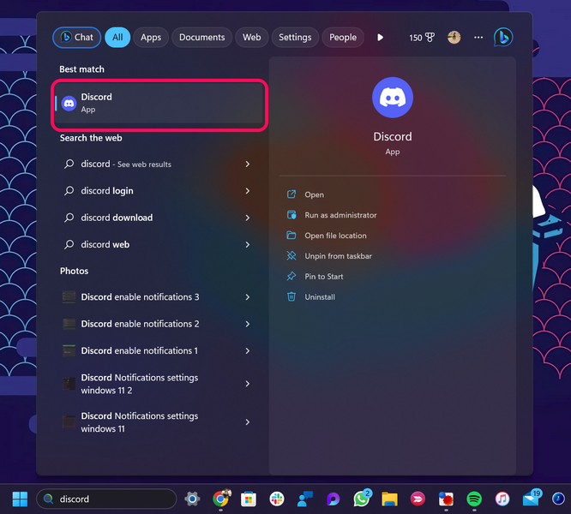Open WhatsApp from the taskbar
The height and width of the screenshot is (514, 571).
point(362,499)
